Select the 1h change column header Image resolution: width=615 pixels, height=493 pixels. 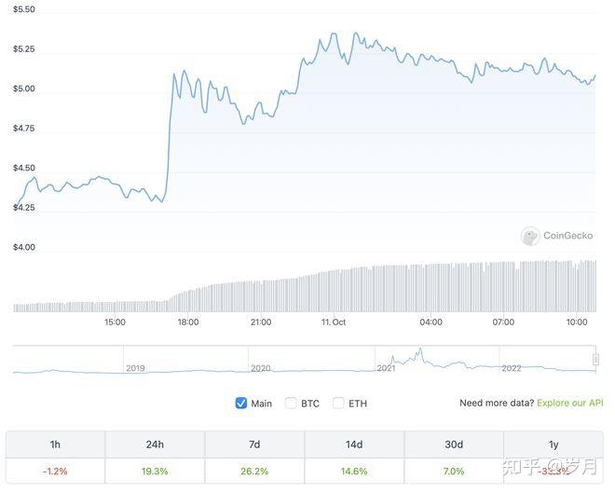(x=55, y=445)
